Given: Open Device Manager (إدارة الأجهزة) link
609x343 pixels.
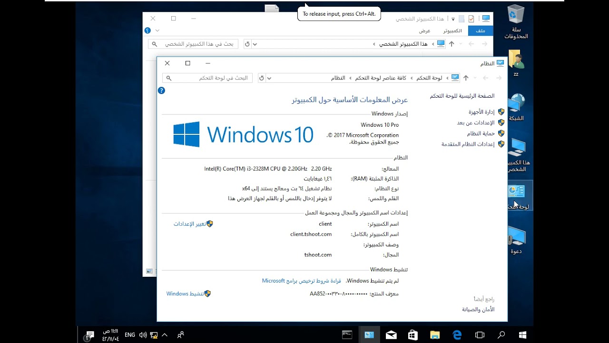Looking at the screenshot, I should 481,112.
